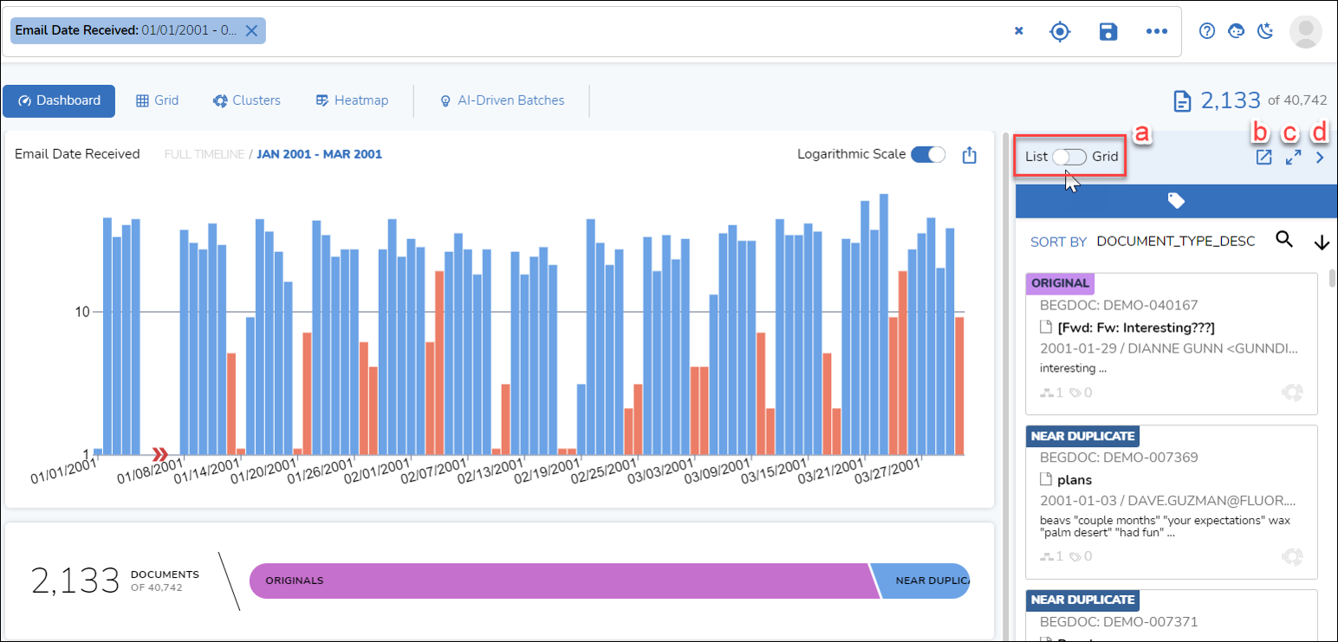Switch to the Clusters tab
Viewport: 1338px width, 642px height.
point(247,101)
